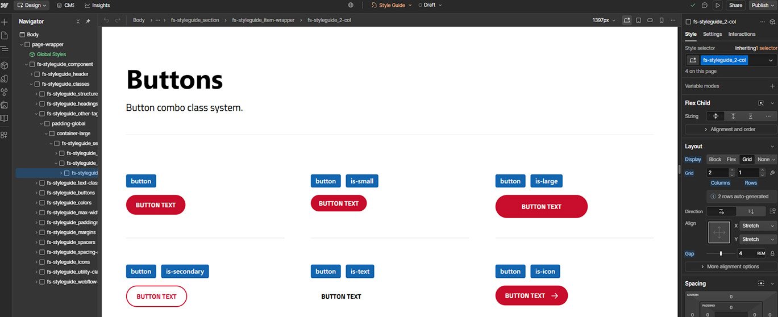778x317 pixels.
Task: Click the create component cube icon in Style panel header
Action: coord(772,22)
